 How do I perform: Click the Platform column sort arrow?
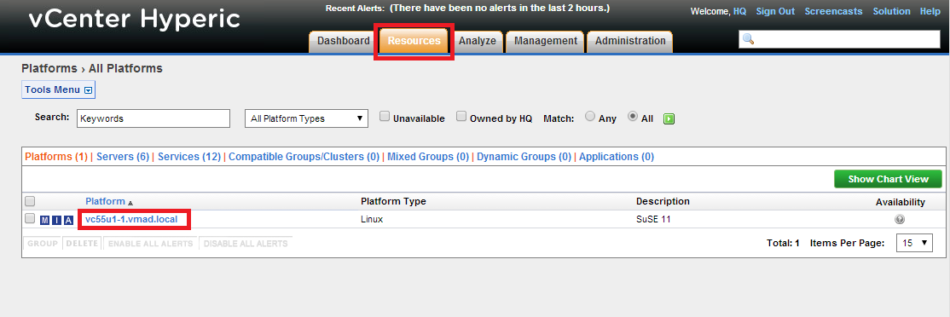coord(130,203)
